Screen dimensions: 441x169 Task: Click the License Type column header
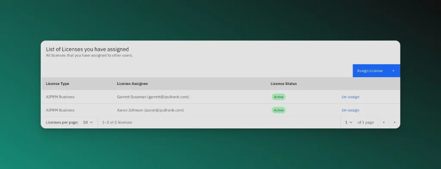(57, 84)
